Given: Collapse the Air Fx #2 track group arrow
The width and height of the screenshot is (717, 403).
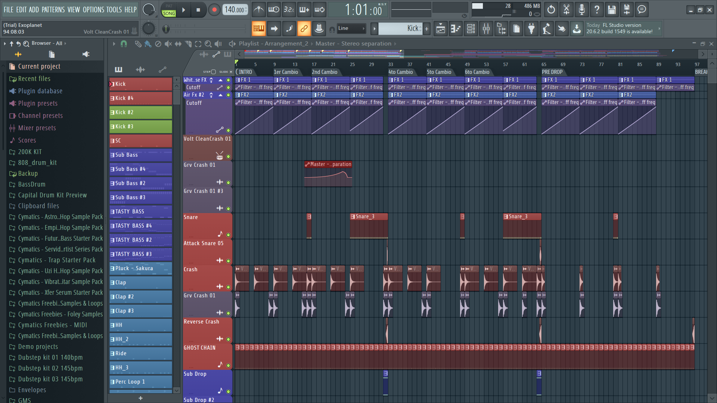Looking at the screenshot, I should tap(220, 95).
